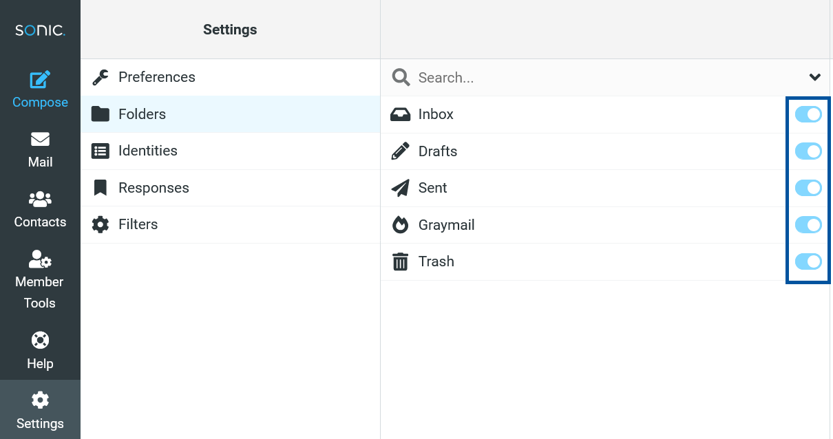Screen dimensions: 833x439
Task: Click the Preferences wrench icon
Action: click(x=101, y=77)
